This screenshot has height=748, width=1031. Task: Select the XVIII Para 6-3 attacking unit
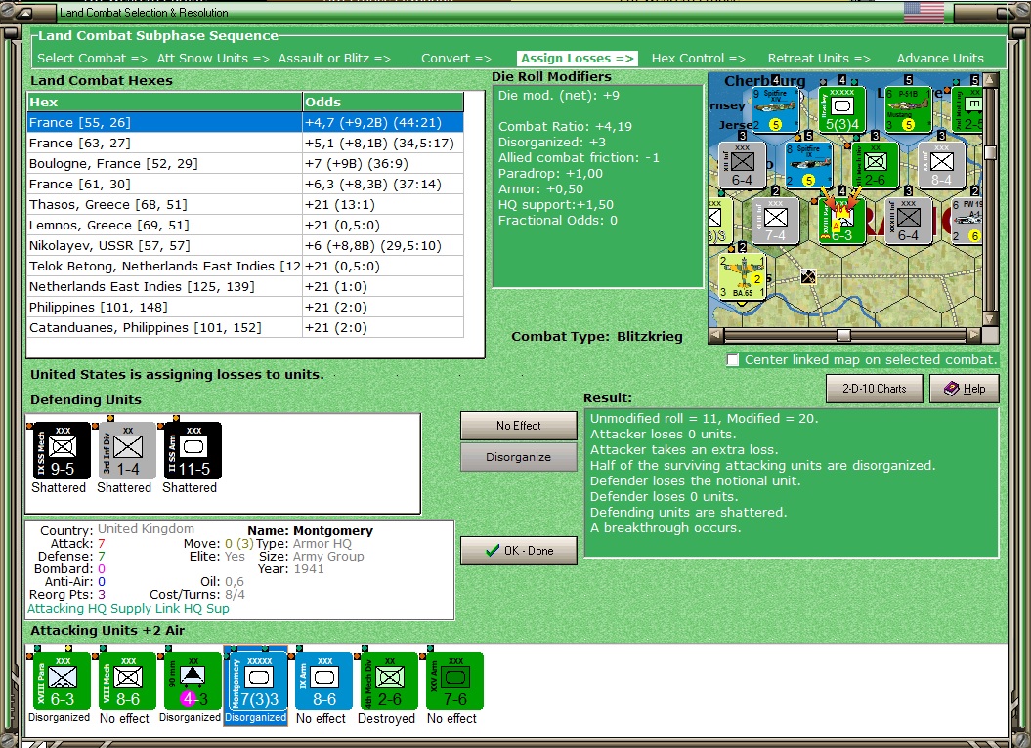(62, 681)
